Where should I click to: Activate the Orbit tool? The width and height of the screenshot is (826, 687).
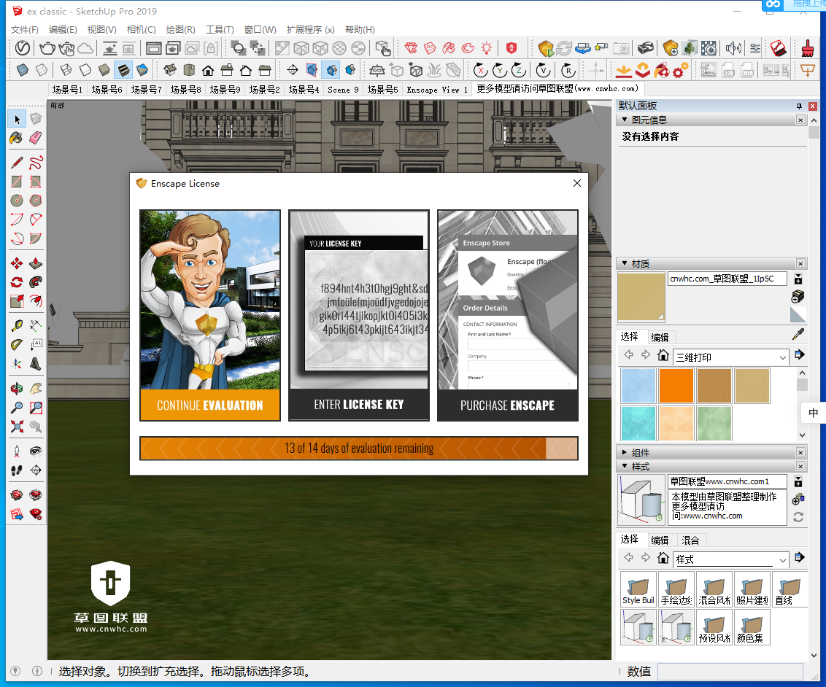point(17,389)
